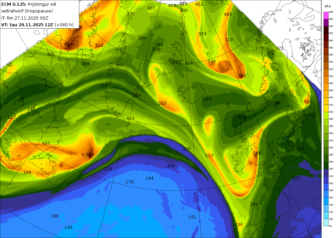Click the '333' pressure value

202,34
